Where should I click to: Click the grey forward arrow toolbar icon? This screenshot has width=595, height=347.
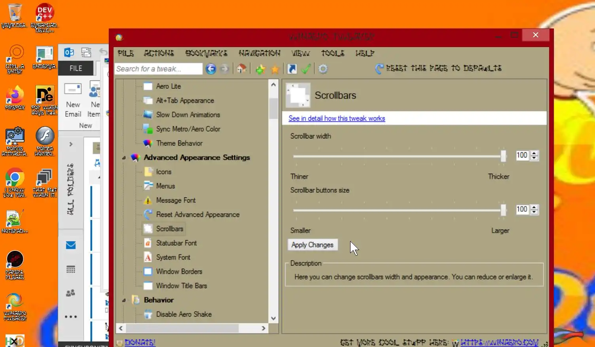224,69
